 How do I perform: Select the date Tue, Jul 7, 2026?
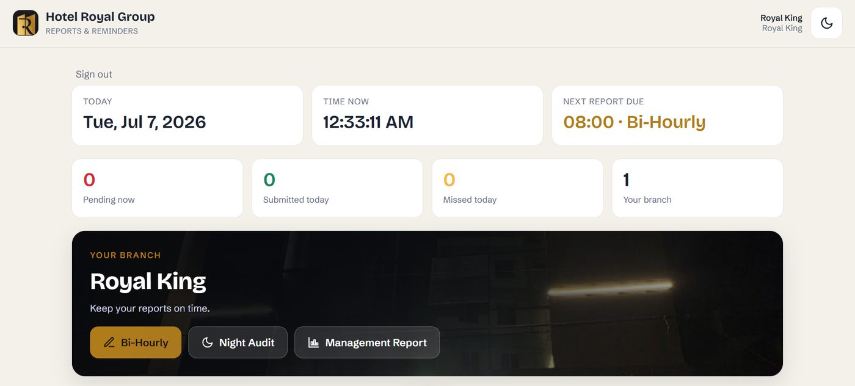(x=145, y=122)
